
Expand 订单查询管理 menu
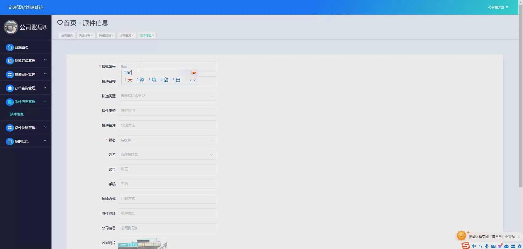coord(45,88)
